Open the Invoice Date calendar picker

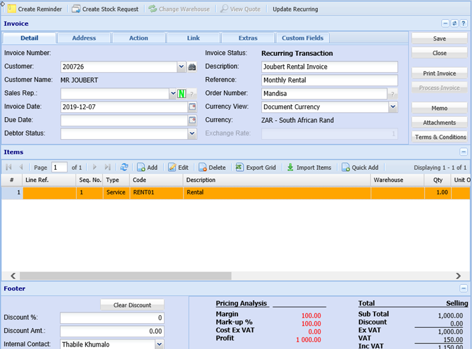pyautogui.click(x=192, y=107)
